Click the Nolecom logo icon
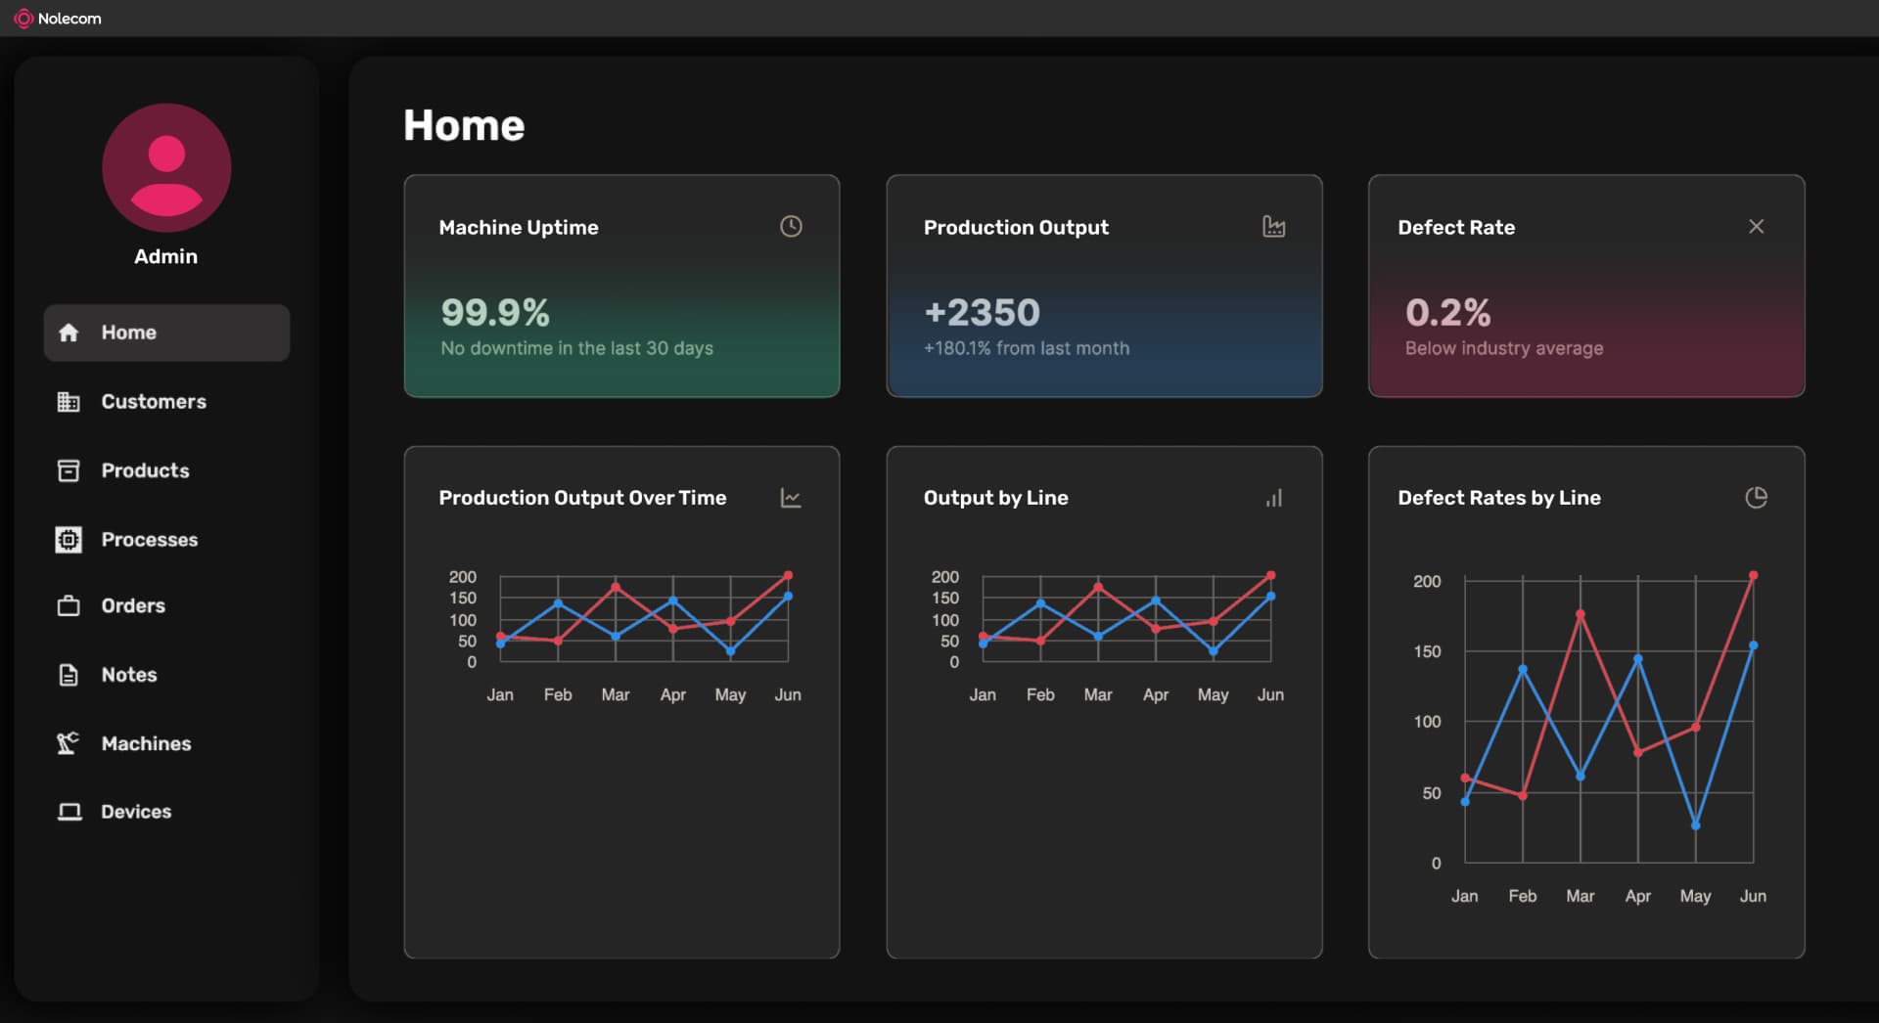Viewport: 1879px width, 1023px height. pos(23,19)
